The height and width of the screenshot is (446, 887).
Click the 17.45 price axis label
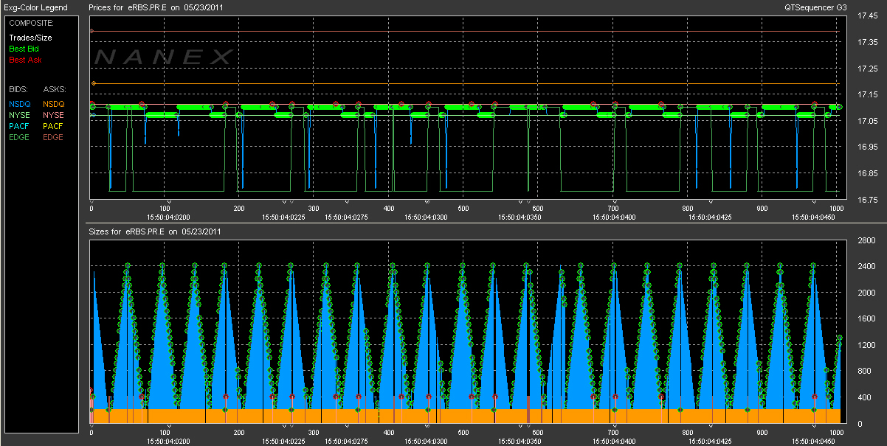pos(866,16)
